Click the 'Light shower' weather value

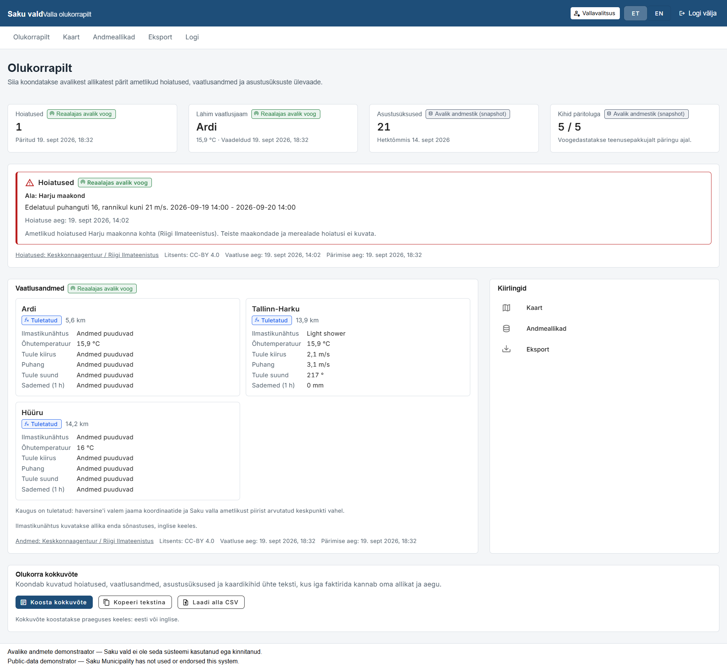tap(326, 334)
